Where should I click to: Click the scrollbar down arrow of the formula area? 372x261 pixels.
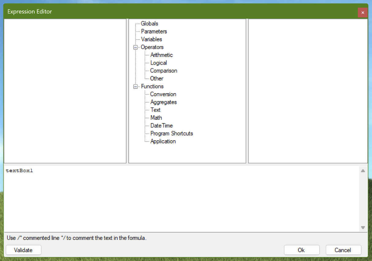pyautogui.click(x=363, y=227)
